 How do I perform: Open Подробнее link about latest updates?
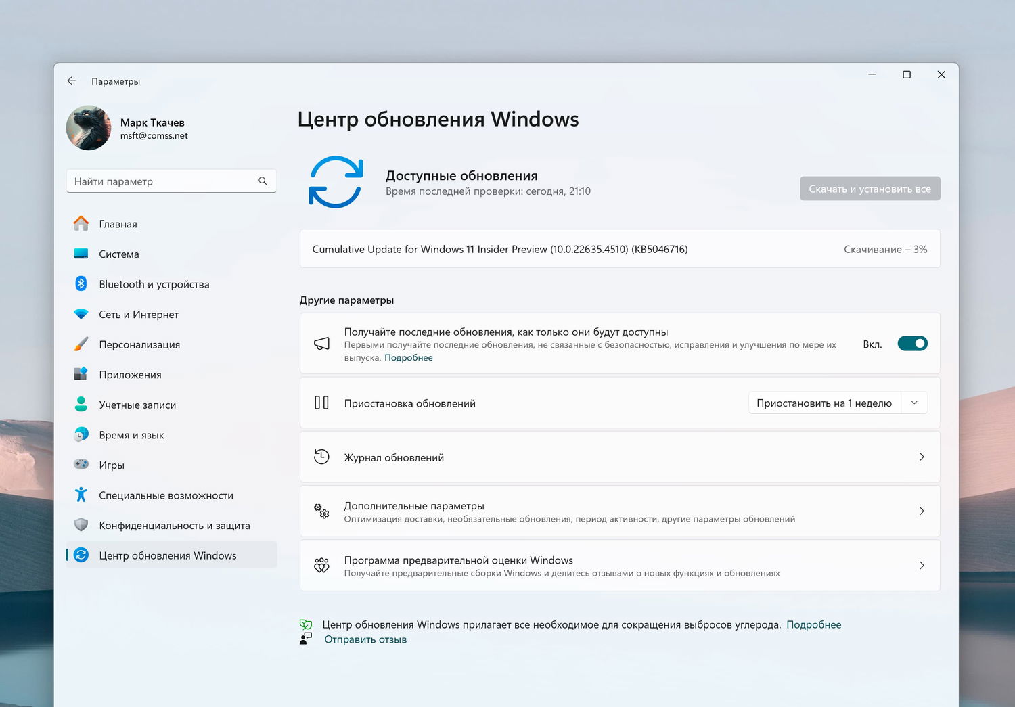pyautogui.click(x=409, y=357)
